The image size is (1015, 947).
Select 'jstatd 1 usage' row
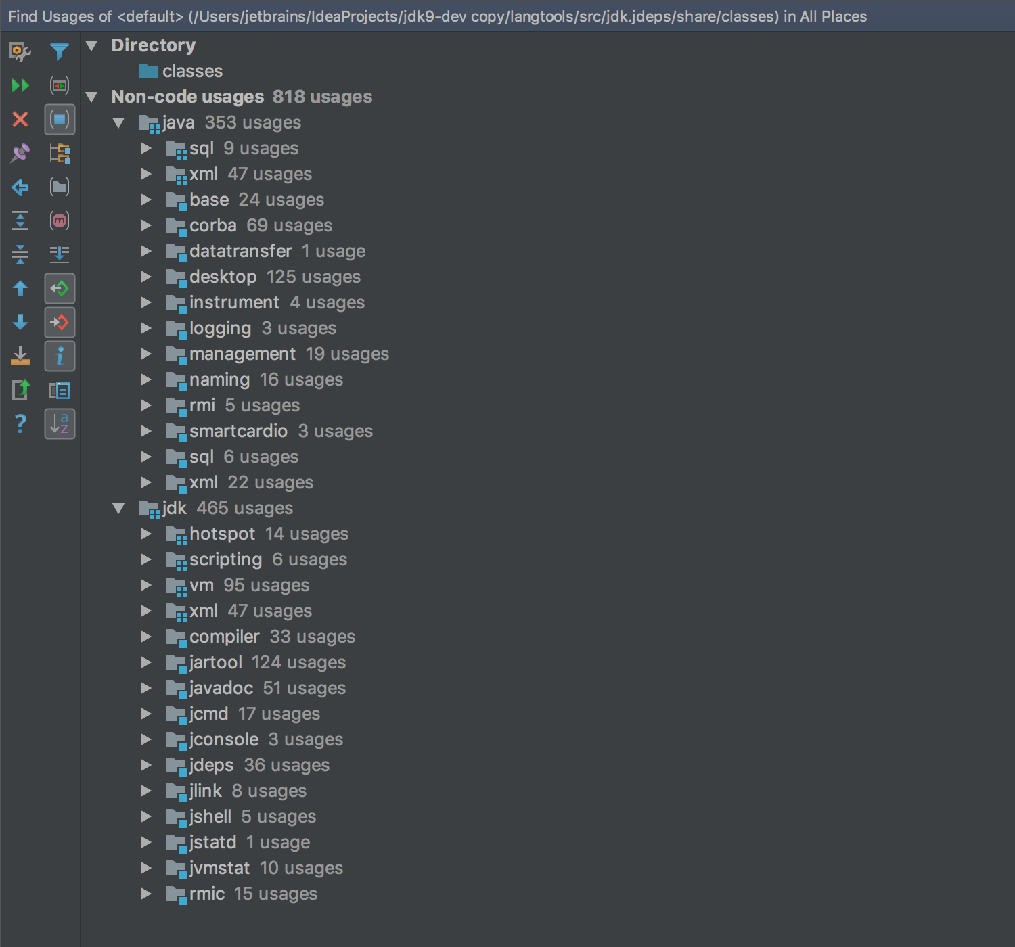[238, 842]
